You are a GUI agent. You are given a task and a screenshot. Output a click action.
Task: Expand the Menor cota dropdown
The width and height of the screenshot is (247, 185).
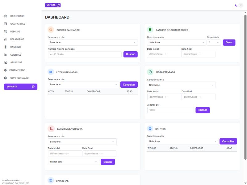(73, 162)
